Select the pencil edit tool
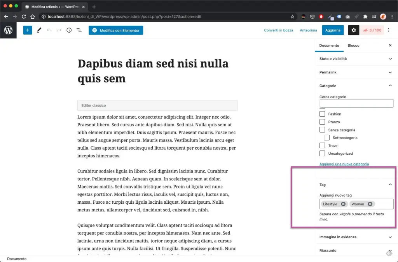Image resolution: width=398 pixels, height=262 pixels. 39,30
